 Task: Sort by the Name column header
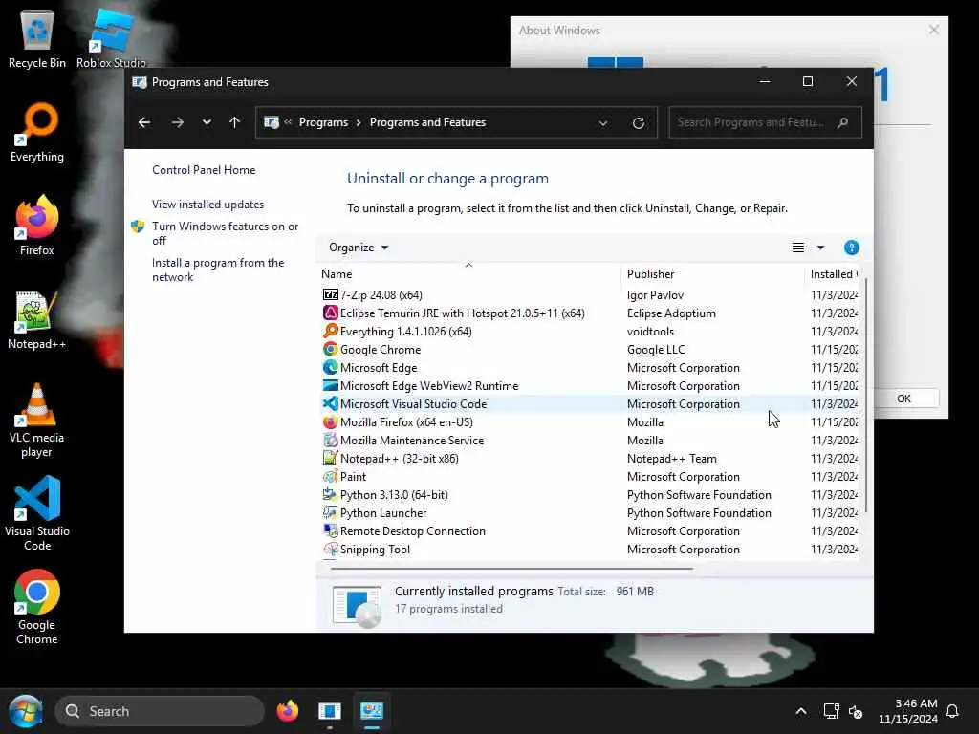pos(468,274)
